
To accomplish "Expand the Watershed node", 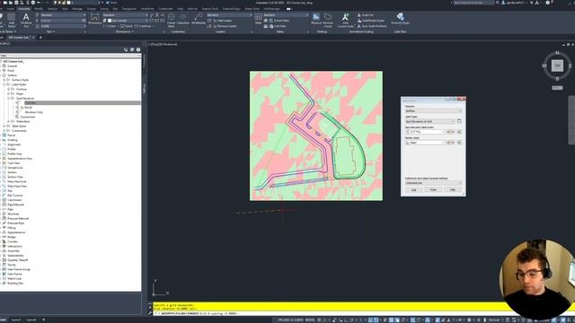I will click(8, 121).
